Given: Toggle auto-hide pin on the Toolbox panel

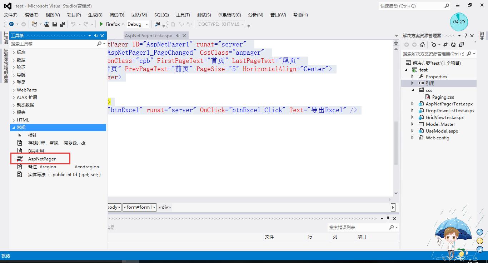Looking at the screenshot, I should coord(96,36).
